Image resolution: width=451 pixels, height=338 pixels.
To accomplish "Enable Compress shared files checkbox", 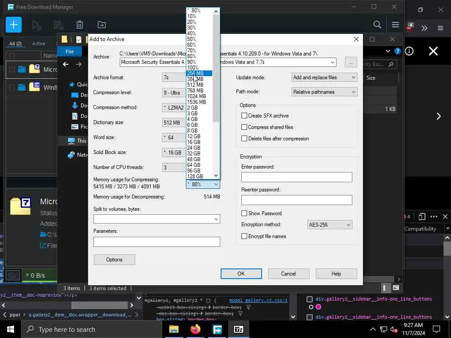I will 244,127.
